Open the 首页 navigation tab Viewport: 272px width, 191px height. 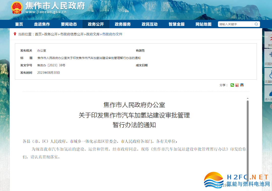(x=19, y=24)
